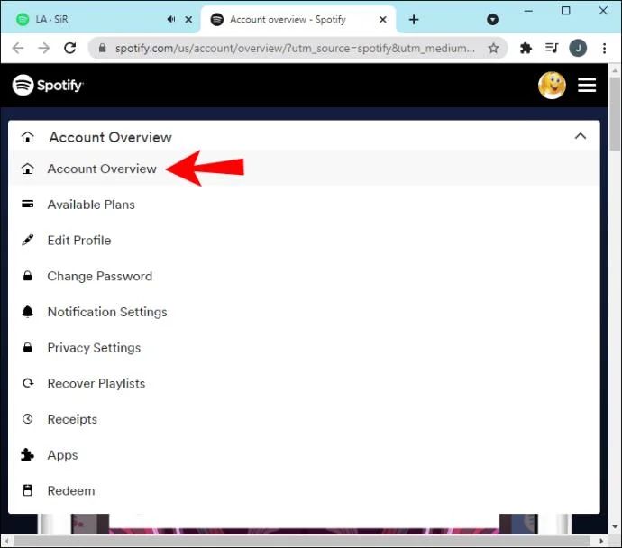This screenshot has height=548, width=622.
Task: Open Change Password page
Action: coord(99,276)
